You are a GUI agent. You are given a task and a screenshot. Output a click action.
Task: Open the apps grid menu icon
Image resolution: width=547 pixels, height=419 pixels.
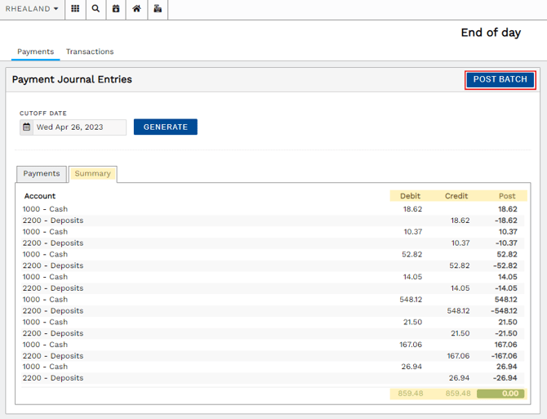(x=75, y=9)
